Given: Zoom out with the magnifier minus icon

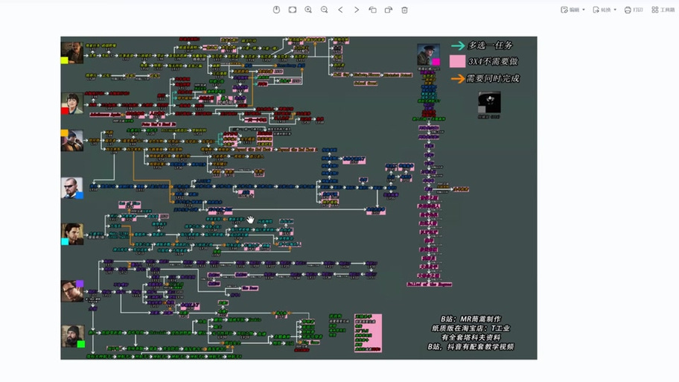Looking at the screenshot, I should 325,10.
